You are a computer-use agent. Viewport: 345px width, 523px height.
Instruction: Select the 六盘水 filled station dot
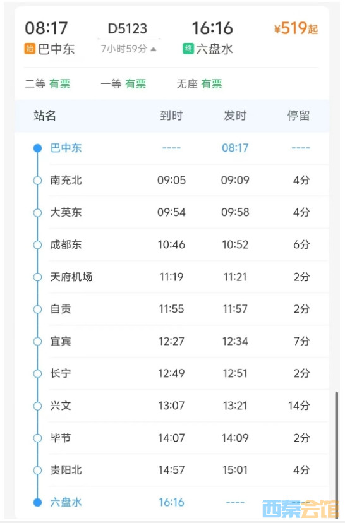[37, 502]
